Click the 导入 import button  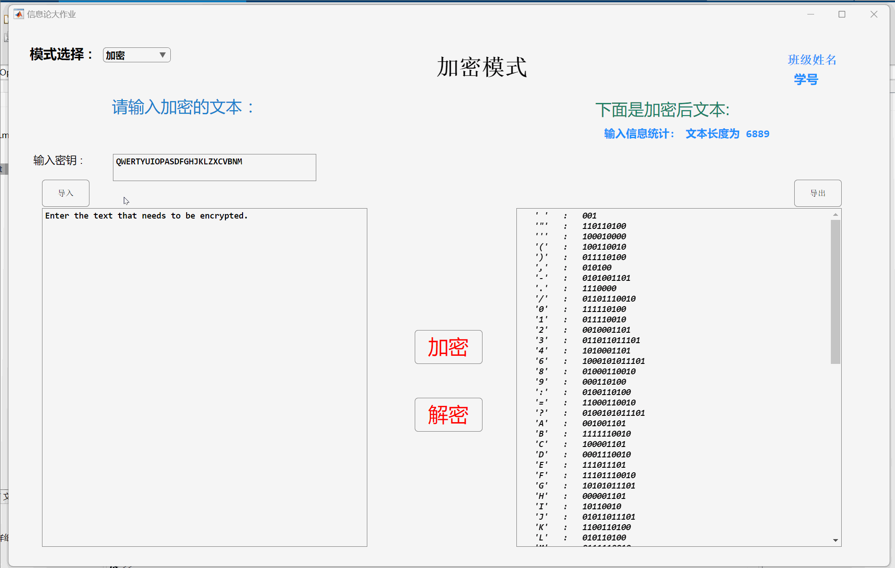66,193
